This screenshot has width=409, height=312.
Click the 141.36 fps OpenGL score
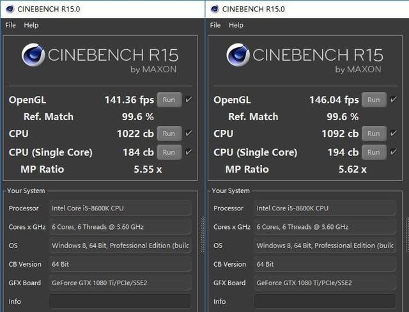129,100
